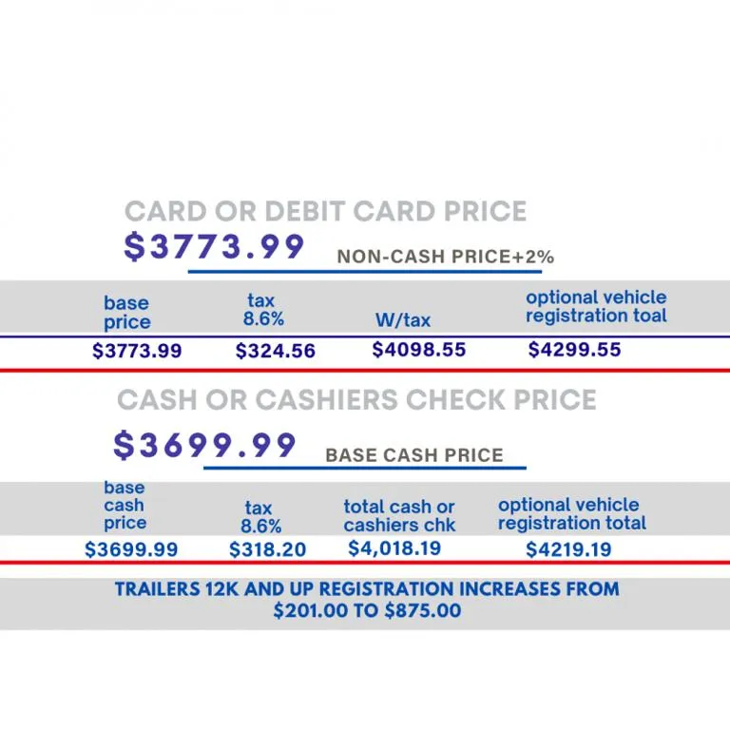Click the large $3699.99 cash price
Screen dimensions: 730x730
[x=204, y=445]
